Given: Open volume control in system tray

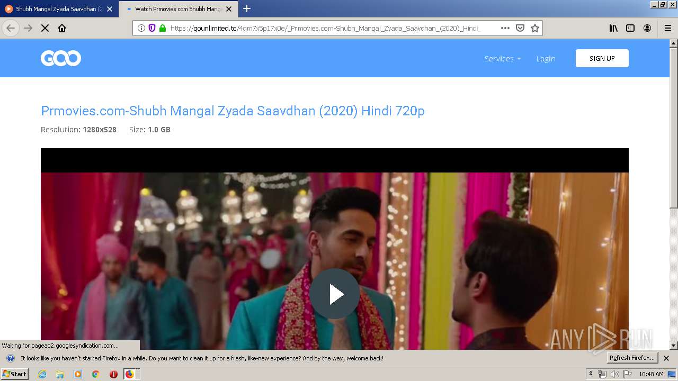Looking at the screenshot, I should 614,374.
